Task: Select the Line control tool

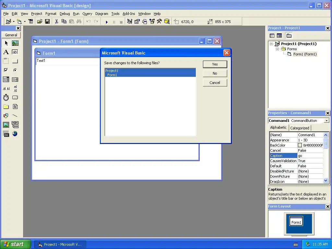Action: coord(15,116)
